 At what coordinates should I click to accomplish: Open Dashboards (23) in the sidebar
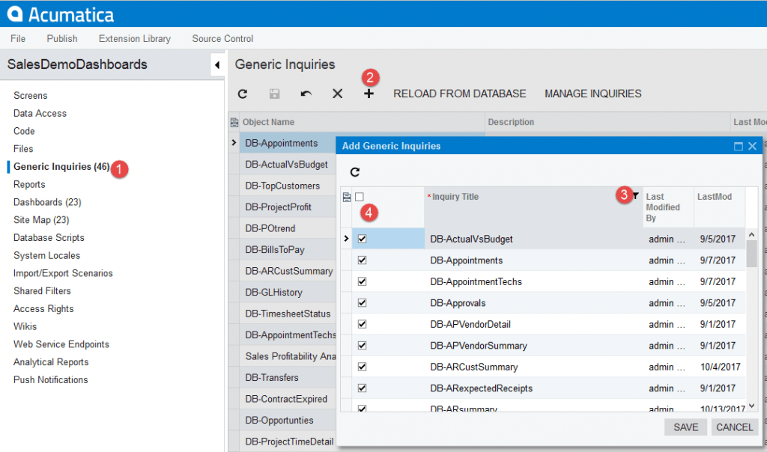point(47,202)
